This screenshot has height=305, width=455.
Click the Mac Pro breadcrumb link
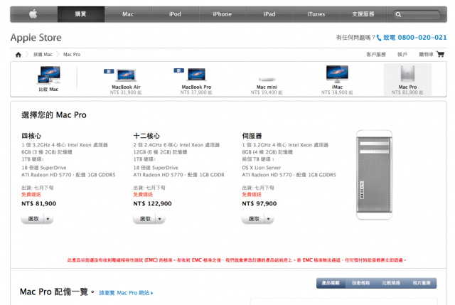coord(72,55)
